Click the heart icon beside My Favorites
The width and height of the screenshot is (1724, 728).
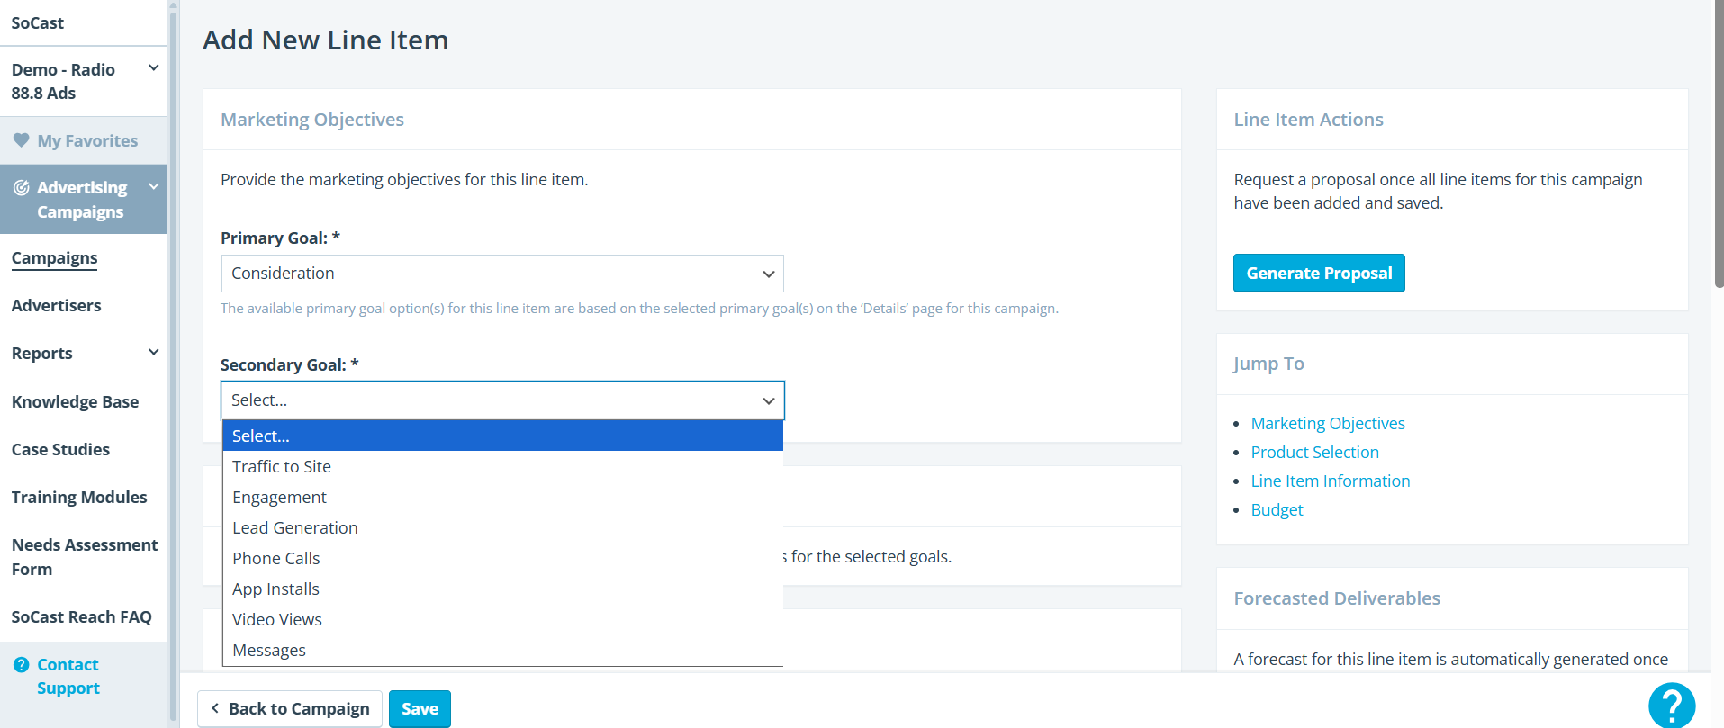pyautogui.click(x=21, y=140)
